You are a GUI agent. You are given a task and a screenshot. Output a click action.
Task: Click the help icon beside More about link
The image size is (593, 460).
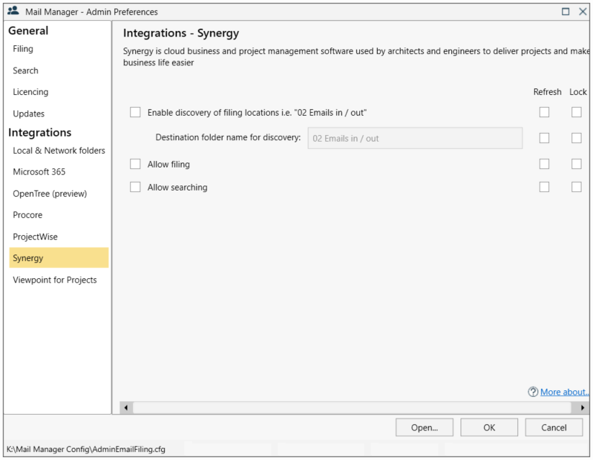coord(533,392)
